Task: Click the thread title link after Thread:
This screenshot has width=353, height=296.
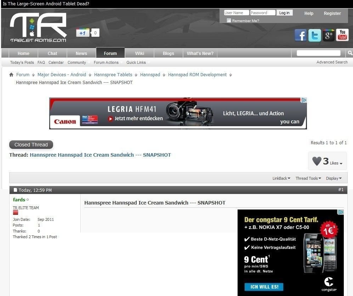Action: click(x=101, y=155)
